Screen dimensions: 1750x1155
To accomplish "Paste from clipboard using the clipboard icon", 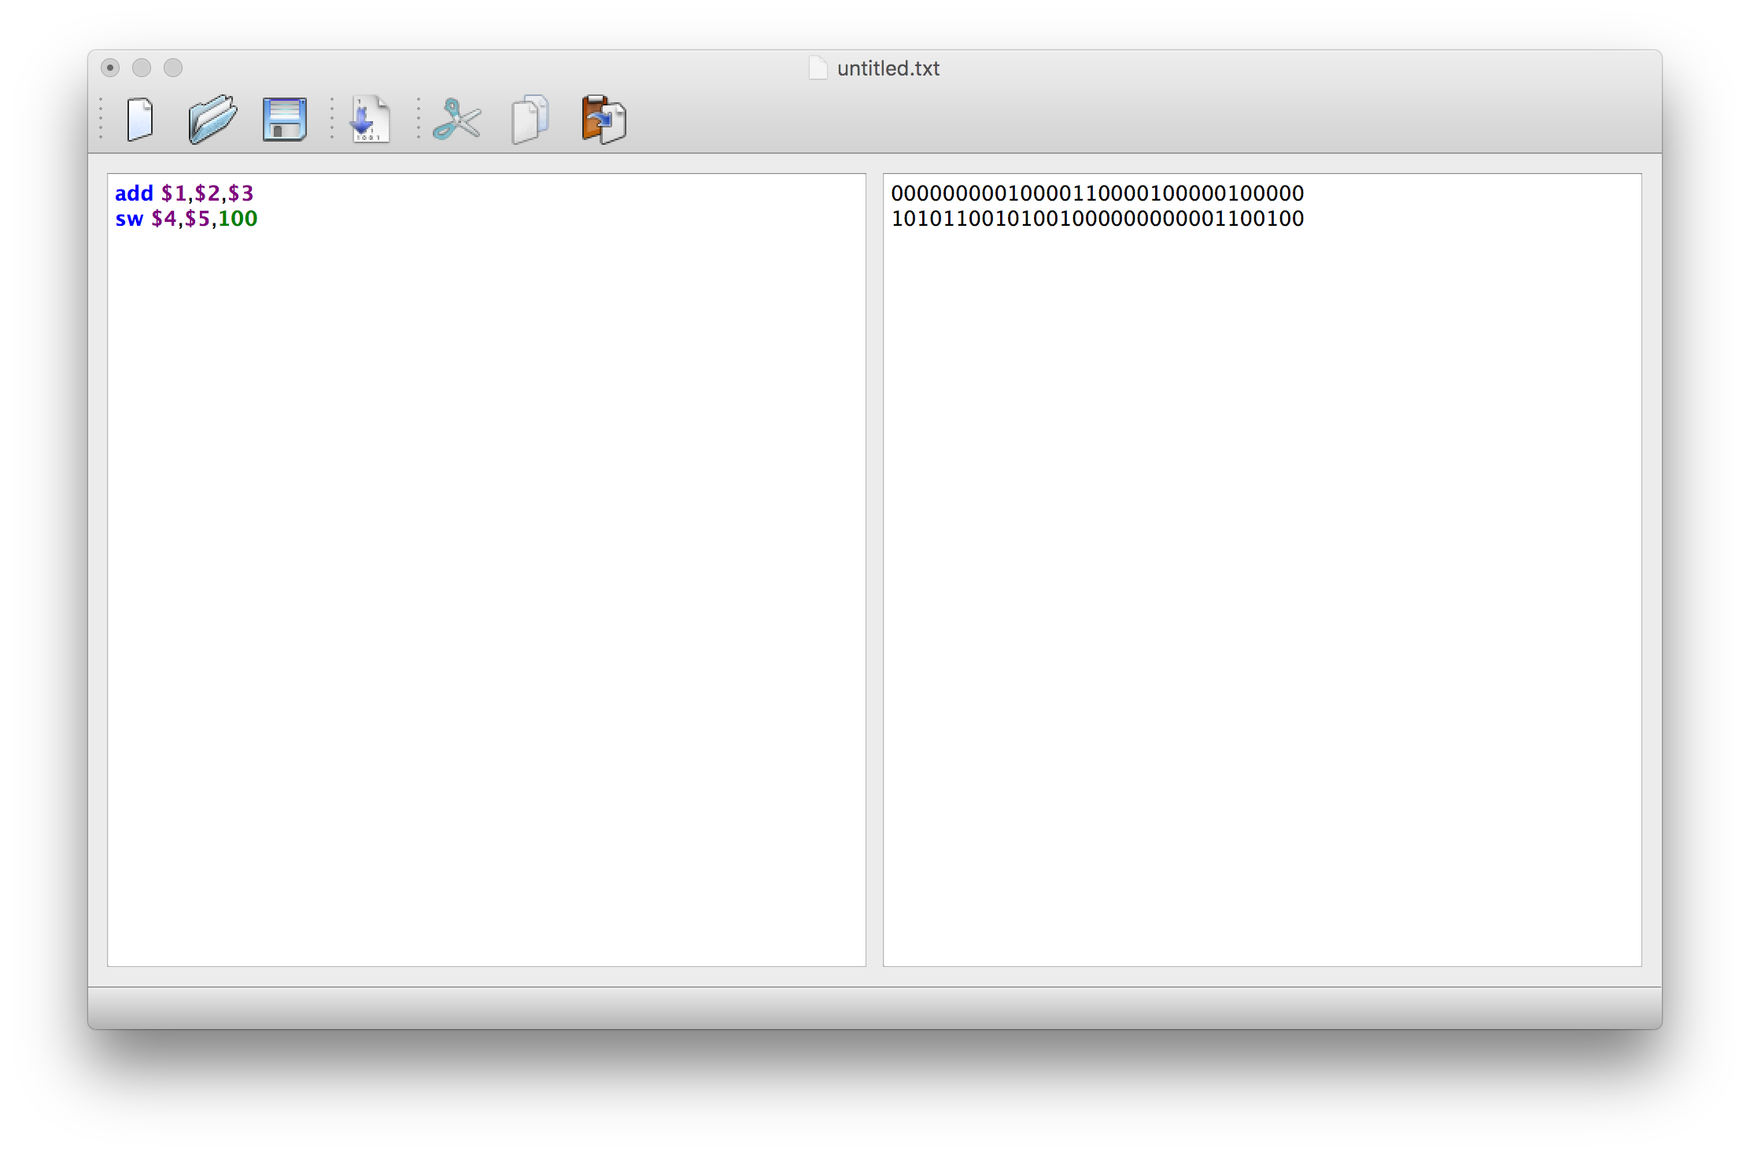I will 604,120.
